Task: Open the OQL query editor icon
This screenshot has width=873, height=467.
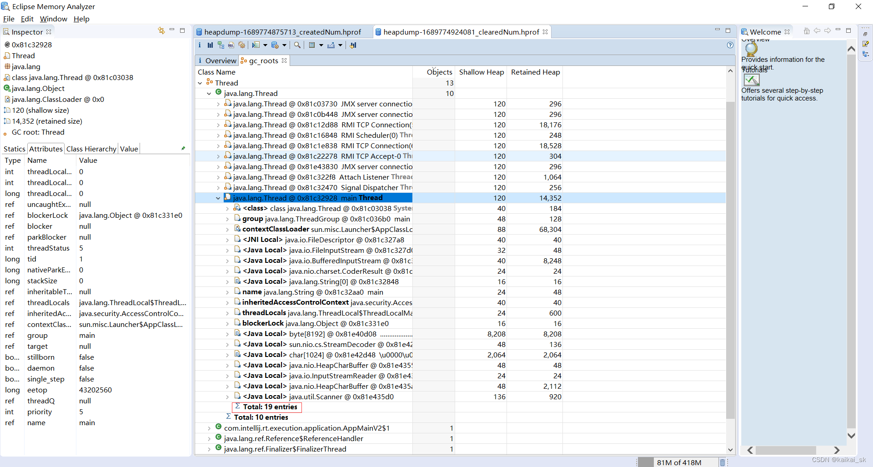Action: [231, 45]
